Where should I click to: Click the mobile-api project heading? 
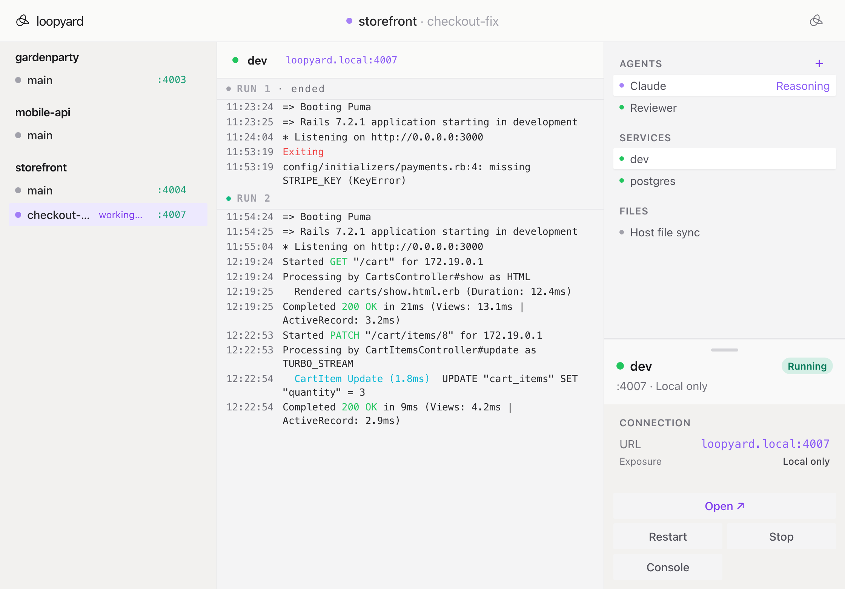43,113
